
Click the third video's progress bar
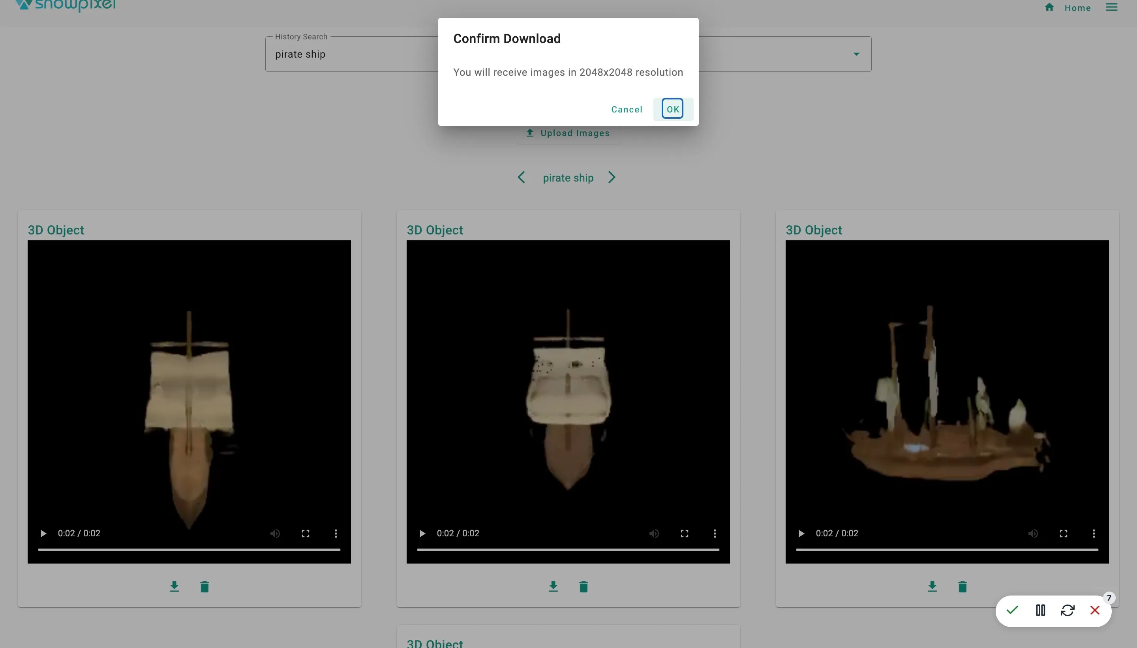pyautogui.click(x=947, y=550)
